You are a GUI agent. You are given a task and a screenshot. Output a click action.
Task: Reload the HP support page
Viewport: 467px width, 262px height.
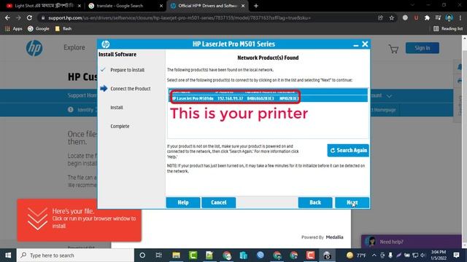(x=29, y=17)
